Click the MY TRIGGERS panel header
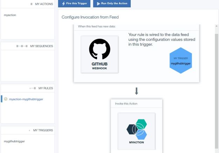The width and height of the screenshot is (219, 153). pyautogui.click(x=43, y=130)
